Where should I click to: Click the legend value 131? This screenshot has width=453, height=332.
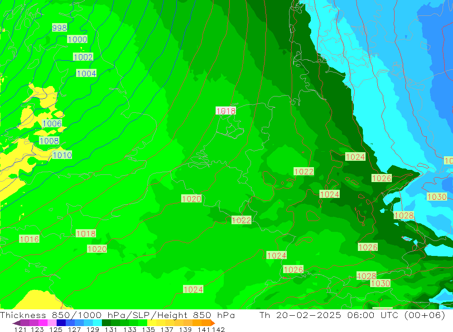pos(111,329)
